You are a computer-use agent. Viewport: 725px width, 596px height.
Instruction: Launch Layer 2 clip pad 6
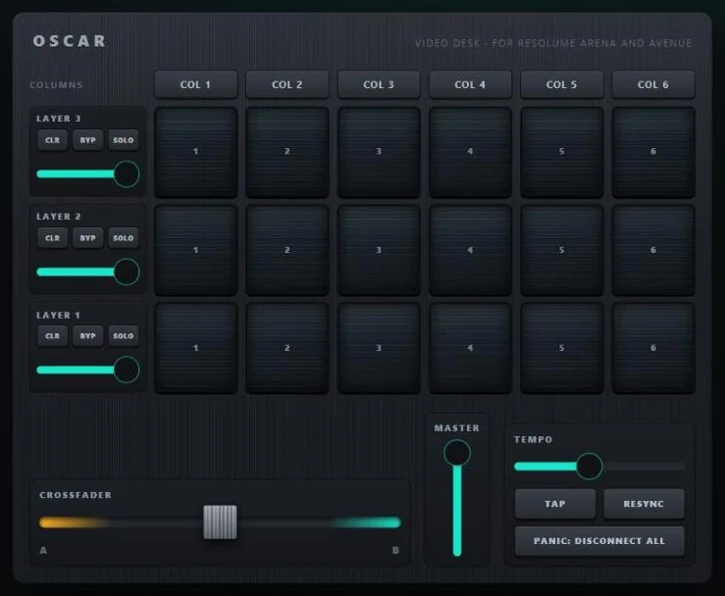coord(653,250)
